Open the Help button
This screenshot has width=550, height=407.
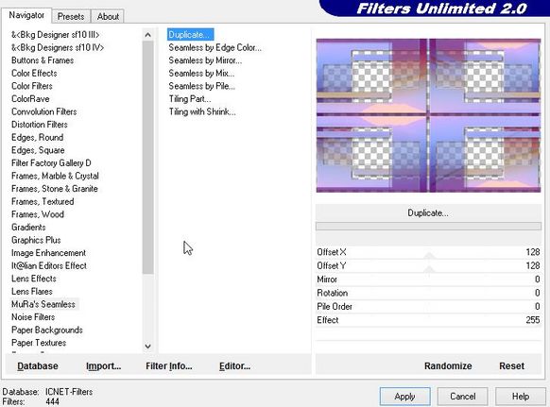521,397
